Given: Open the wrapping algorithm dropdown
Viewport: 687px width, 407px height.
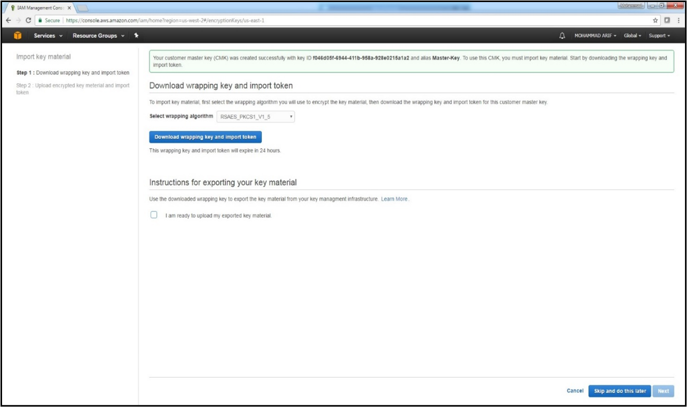Looking at the screenshot, I should pos(256,117).
